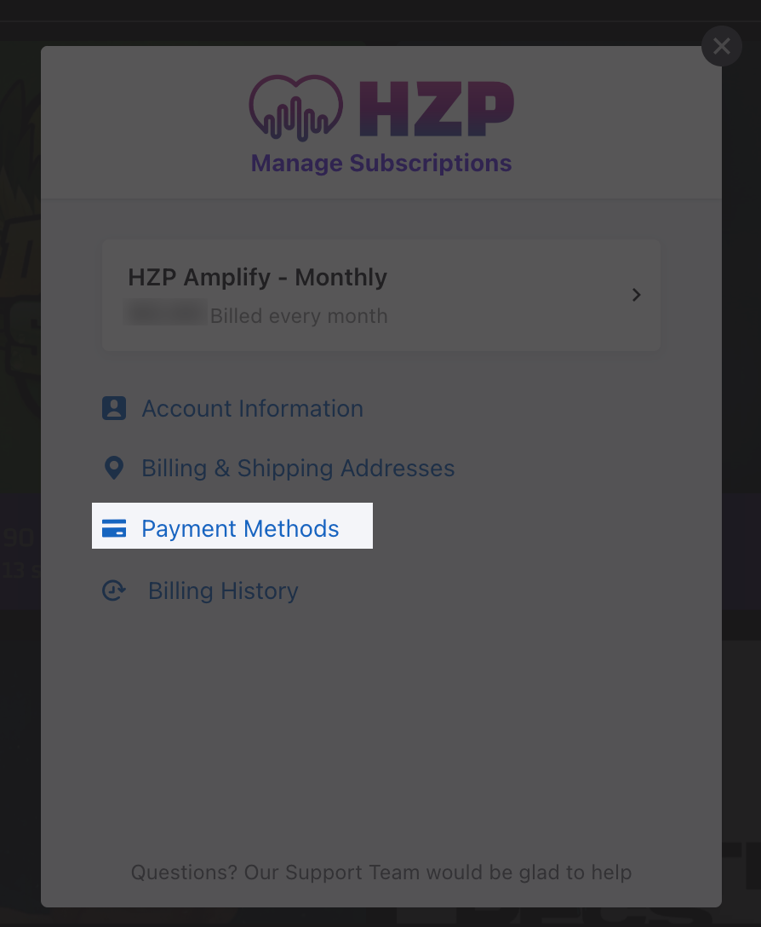Image resolution: width=761 pixels, height=927 pixels.
Task: Click the Manage Subscriptions heading
Action: pyautogui.click(x=381, y=164)
